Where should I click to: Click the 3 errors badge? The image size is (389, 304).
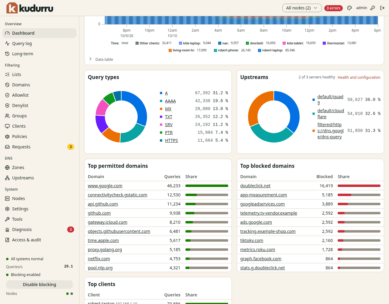(x=333, y=8)
